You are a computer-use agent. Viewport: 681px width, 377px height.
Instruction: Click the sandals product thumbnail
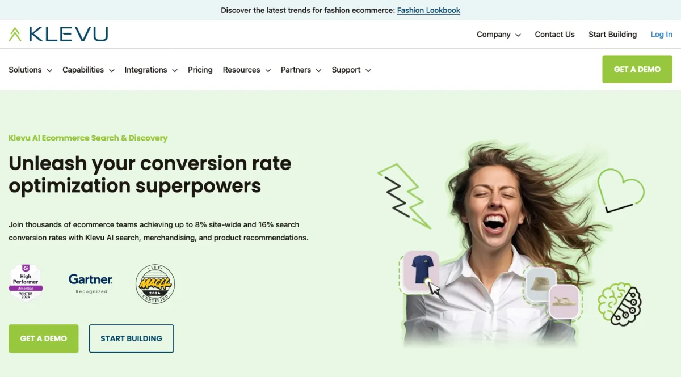coord(564,302)
